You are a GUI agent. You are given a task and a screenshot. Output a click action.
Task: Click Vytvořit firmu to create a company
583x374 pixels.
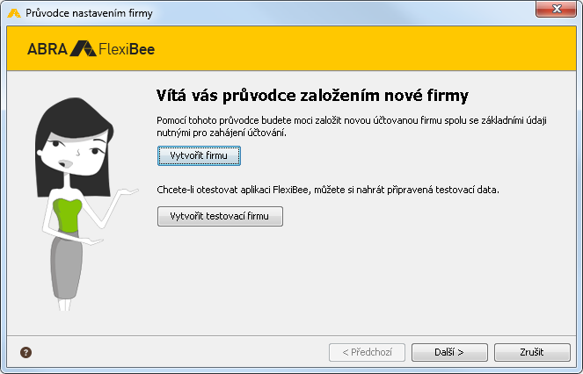click(199, 155)
